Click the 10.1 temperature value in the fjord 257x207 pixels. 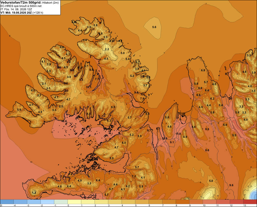[89, 87]
